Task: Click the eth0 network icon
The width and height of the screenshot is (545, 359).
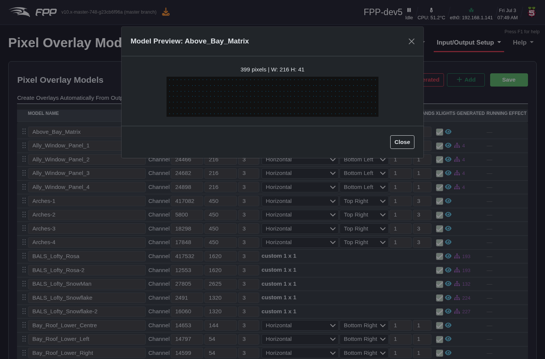Action: pyautogui.click(x=471, y=10)
